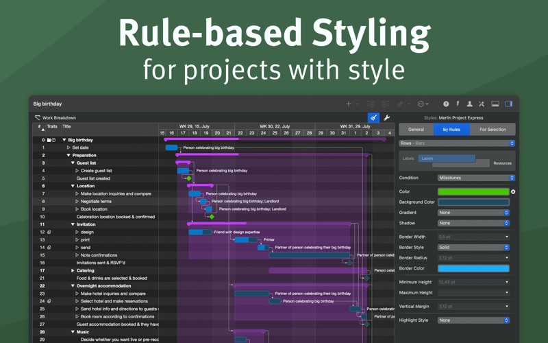
Task: Click the indent activity toolbar icon
Action: point(371,104)
